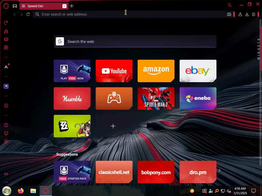The image size is (262, 196).
Task: Open the eBay speed dial tile
Action: pos(198,71)
